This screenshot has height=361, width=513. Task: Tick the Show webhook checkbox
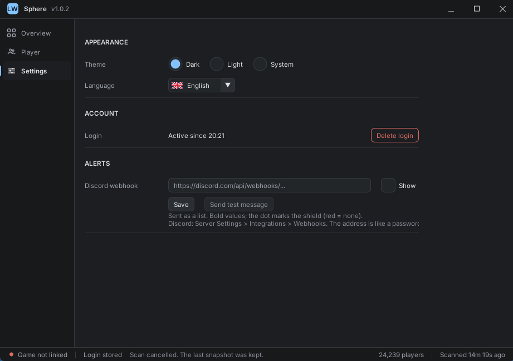click(388, 185)
